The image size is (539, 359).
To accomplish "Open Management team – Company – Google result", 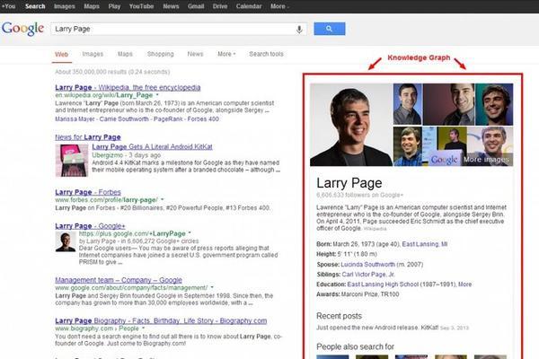I will (119, 280).
